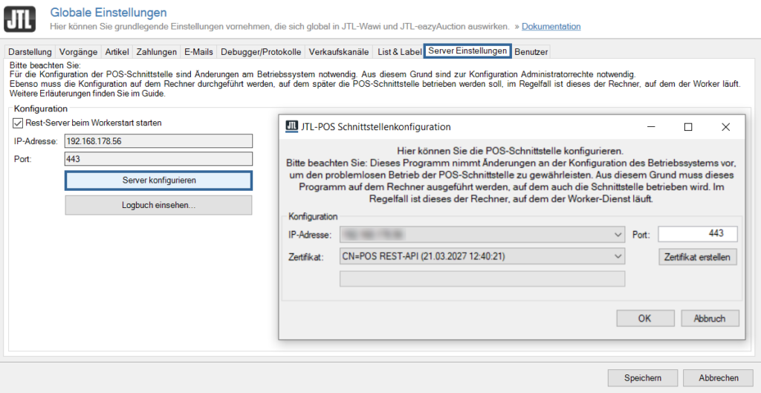Click the Port field in dialog
The image size is (761, 393).
pos(697,235)
